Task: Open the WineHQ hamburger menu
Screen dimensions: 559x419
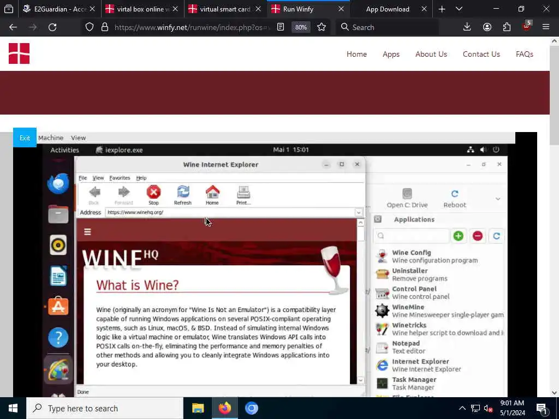Action: coord(87,231)
